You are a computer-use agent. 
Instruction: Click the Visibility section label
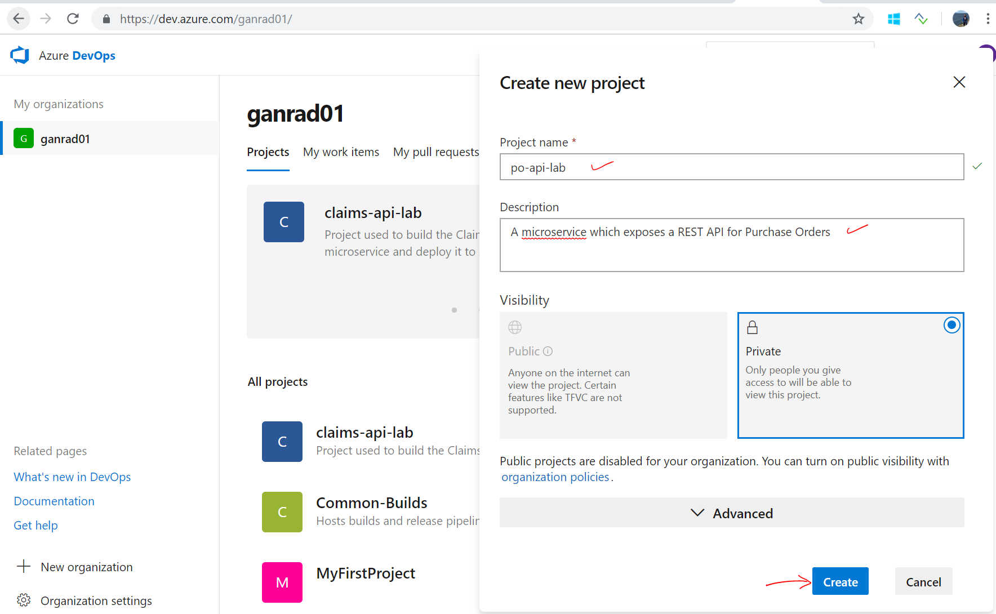(524, 300)
